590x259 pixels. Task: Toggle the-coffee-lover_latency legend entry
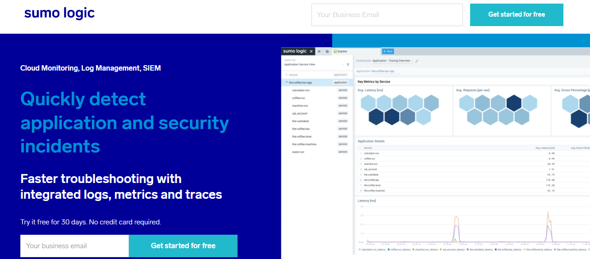[x=539, y=250]
